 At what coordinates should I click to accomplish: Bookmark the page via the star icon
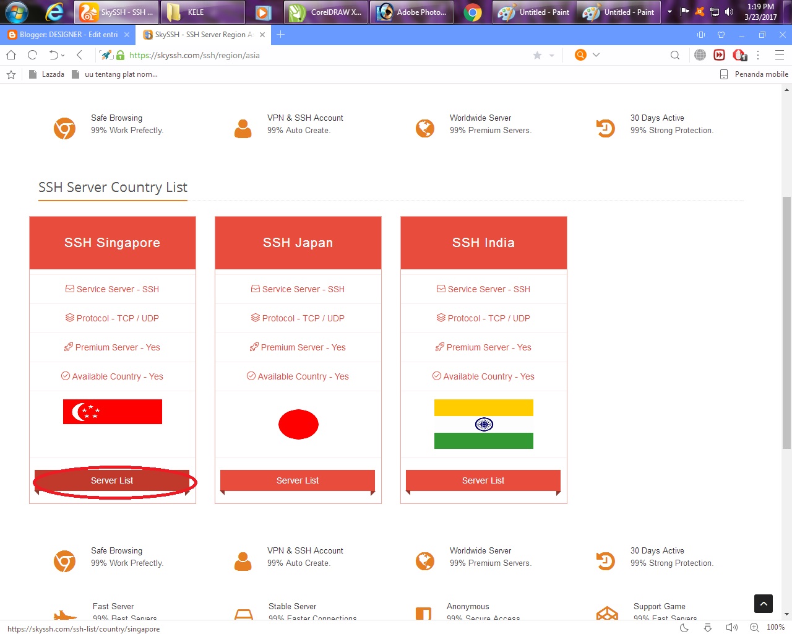tap(536, 55)
